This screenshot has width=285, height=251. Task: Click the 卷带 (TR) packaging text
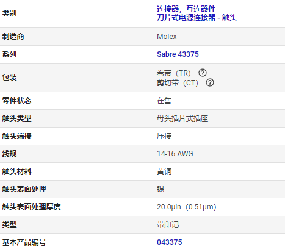[x=174, y=73]
